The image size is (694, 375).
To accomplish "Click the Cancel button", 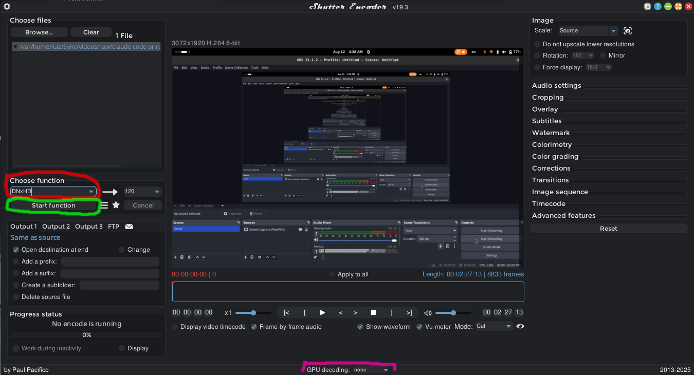I will [143, 205].
